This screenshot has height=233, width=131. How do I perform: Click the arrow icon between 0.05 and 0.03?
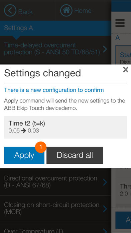click(24, 131)
